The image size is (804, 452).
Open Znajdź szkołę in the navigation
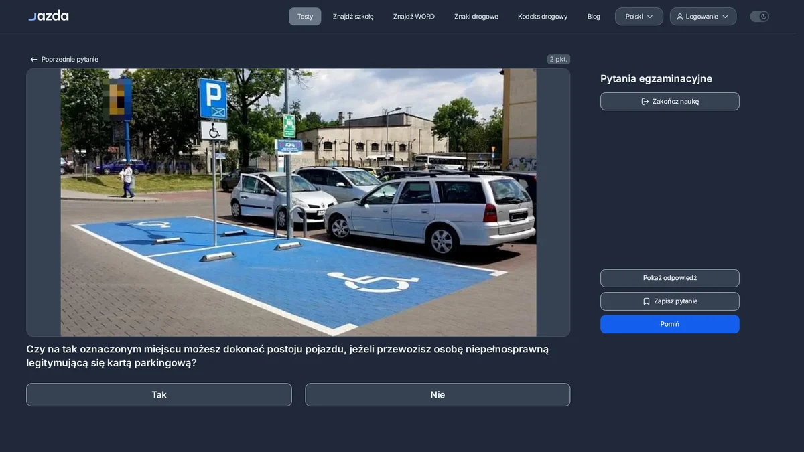pos(353,17)
